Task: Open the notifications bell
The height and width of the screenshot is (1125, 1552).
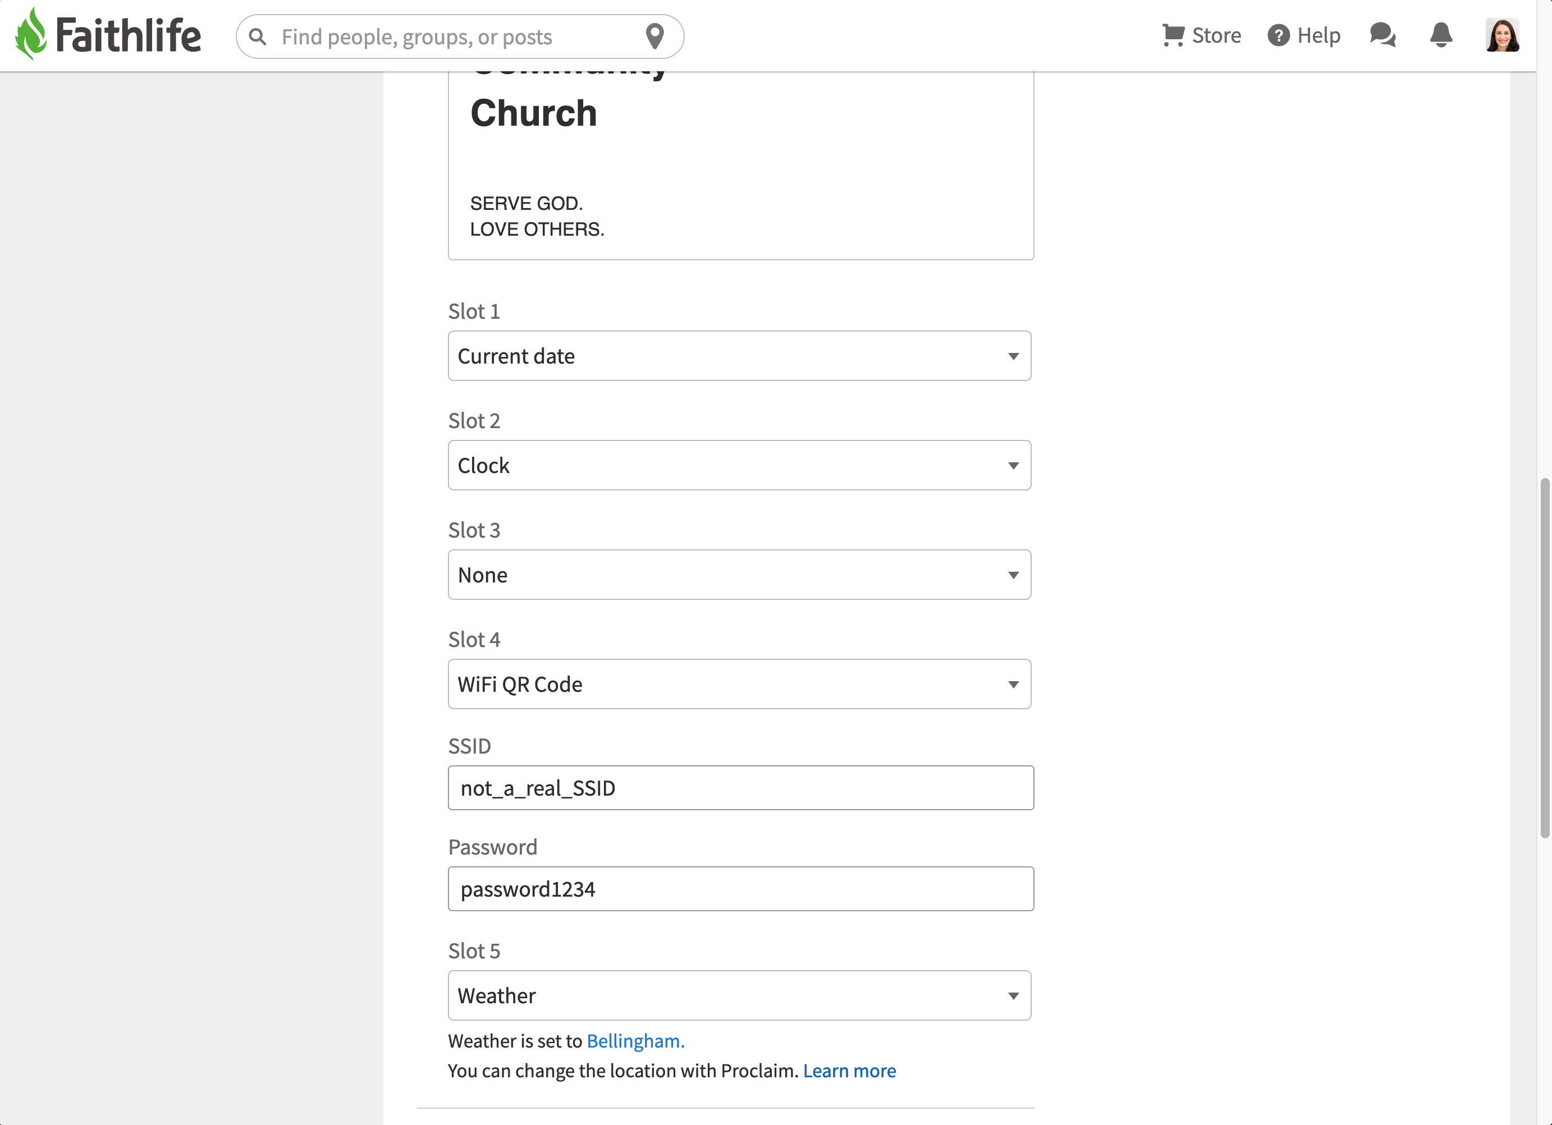Action: [1440, 35]
